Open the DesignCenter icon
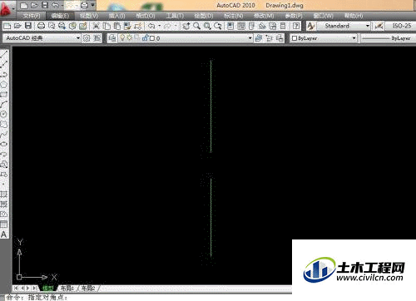This screenshot has height=301, width=416. pos(241,26)
